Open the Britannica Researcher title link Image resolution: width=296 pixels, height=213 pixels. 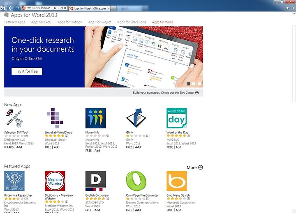(18, 195)
